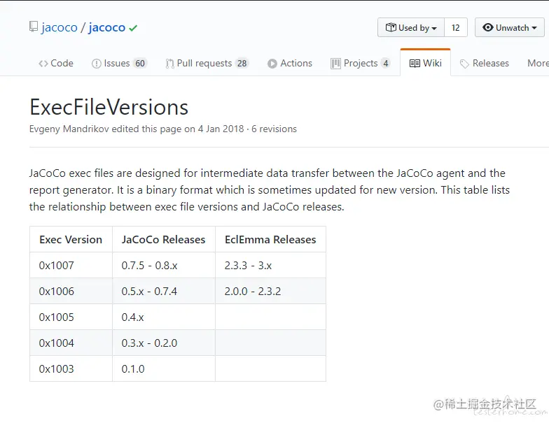Viewport: 549px width, 423px height.
Task: Switch to the Code tab
Action: (56, 63)
